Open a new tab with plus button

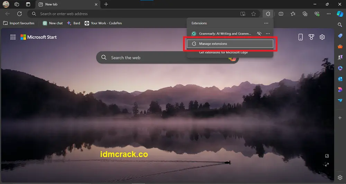106,4
